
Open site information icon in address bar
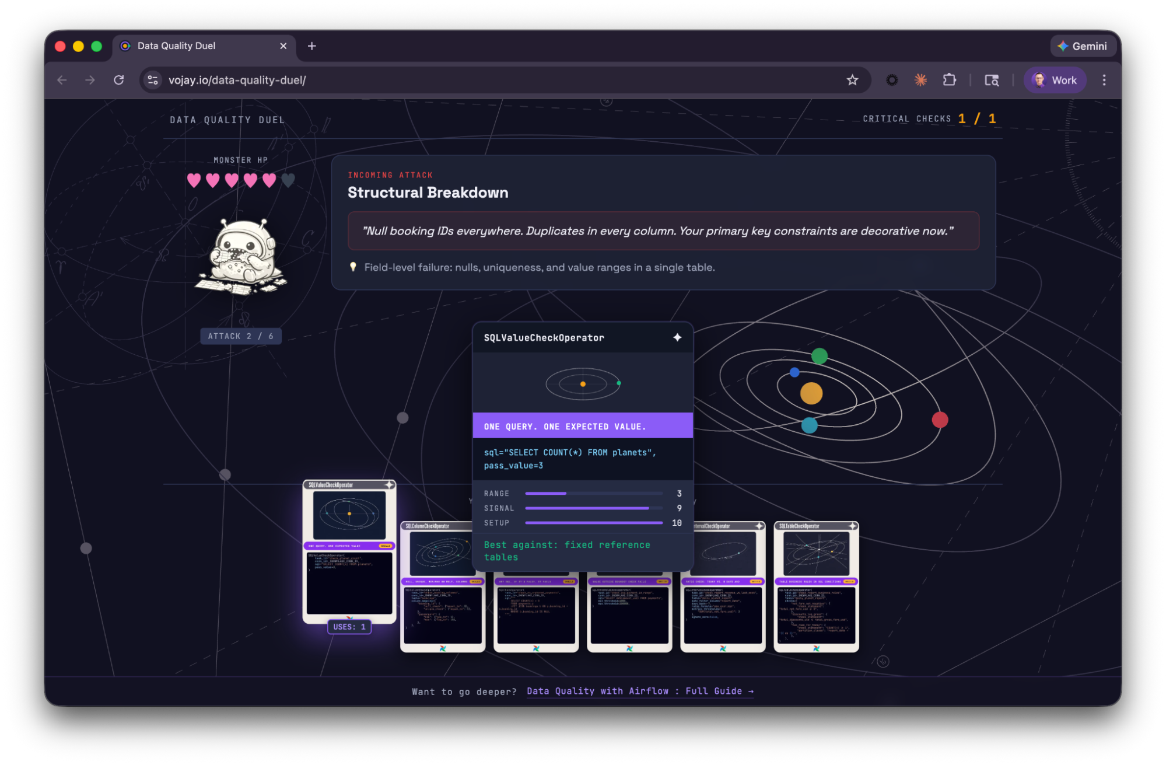click(153, 80)
